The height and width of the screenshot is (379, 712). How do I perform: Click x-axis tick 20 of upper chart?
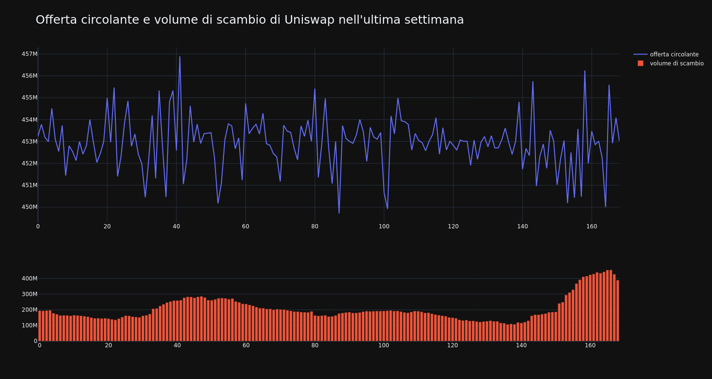click(107, 226)
